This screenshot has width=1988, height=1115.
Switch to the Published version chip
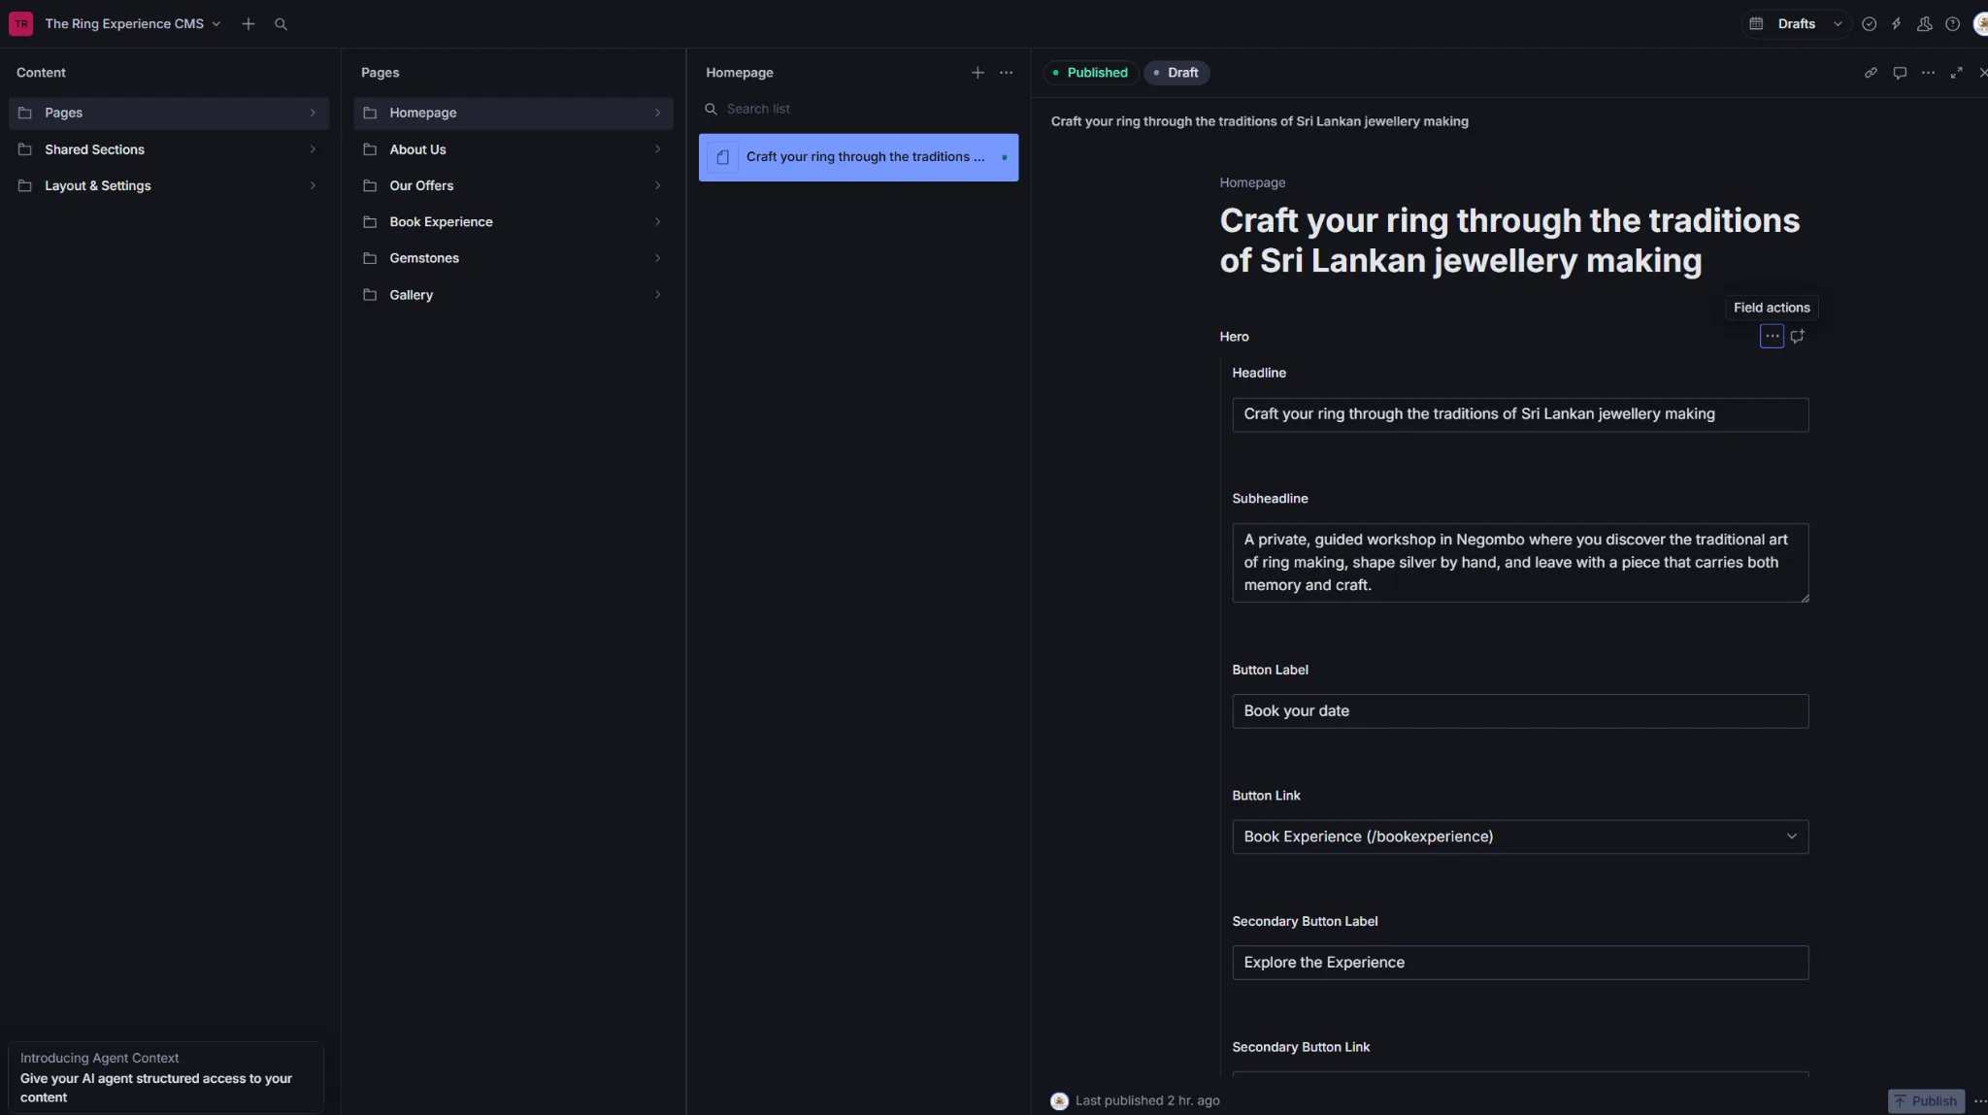(1090, 73)
